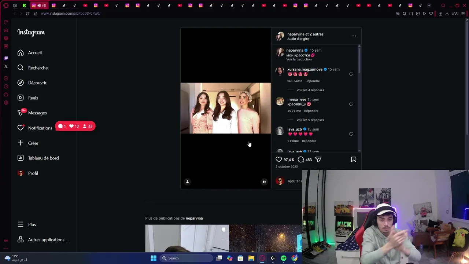Open Opera sidebar settings gear
Image resolution: width=469 pixels, height=264 pixels.
(6, 103)
